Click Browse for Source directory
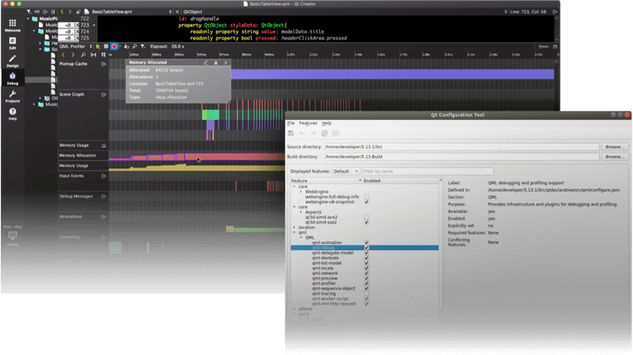The height and width of the screenshot is (355, 633). (x=614, y=147)
